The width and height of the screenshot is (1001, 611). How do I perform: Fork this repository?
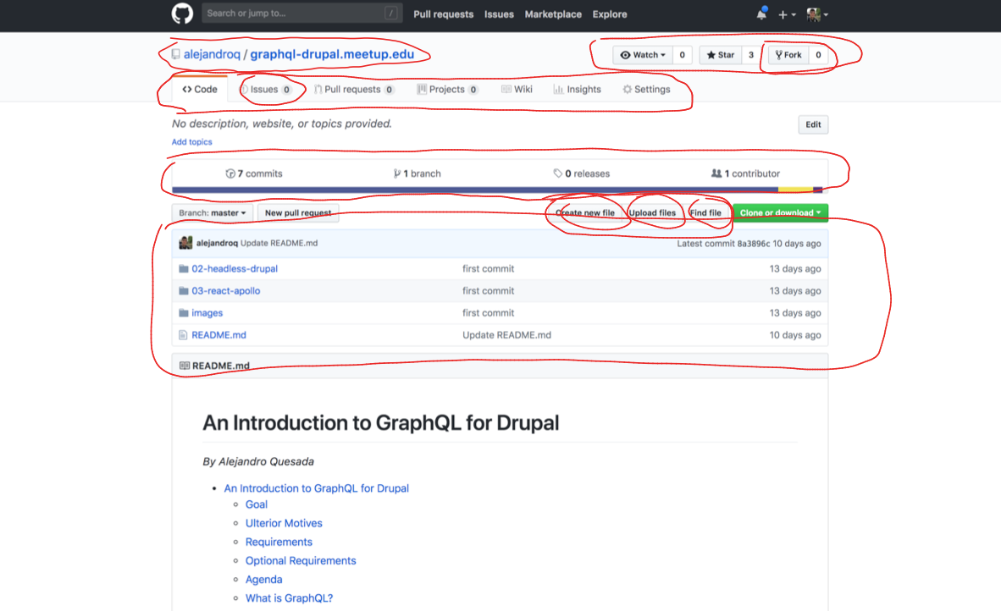pyautogui.click(x=788, y=55)
